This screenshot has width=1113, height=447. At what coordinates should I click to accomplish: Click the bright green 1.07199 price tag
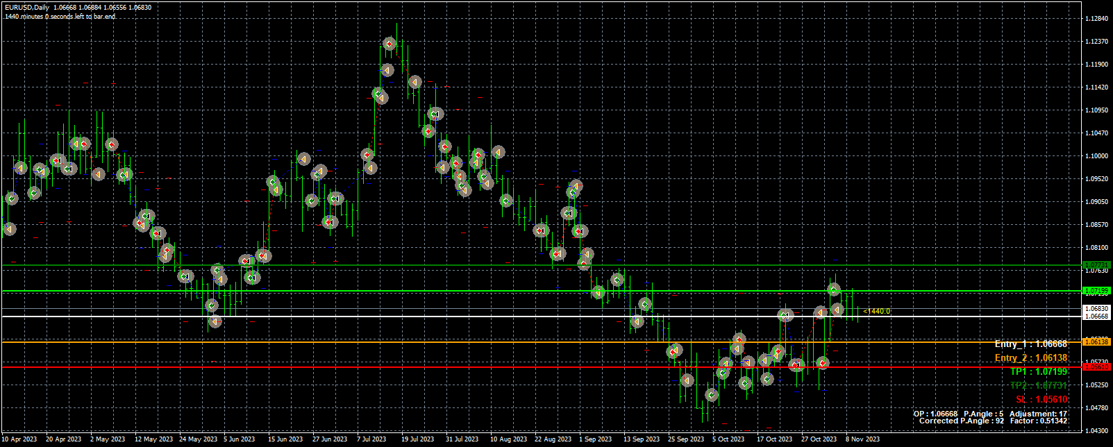[1096, 291]
